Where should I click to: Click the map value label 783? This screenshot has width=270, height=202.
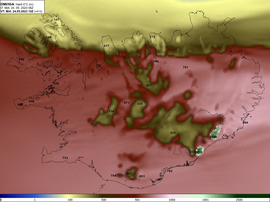click(x=170, y=171)
